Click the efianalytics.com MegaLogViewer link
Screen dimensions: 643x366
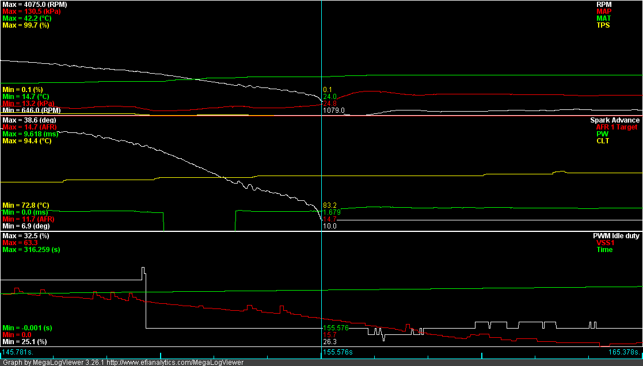tap(175, 363)
